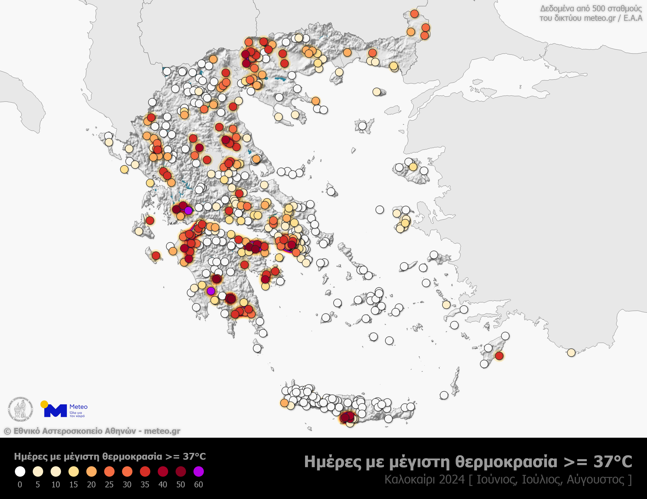Click the large map title about 37°C days
This screenshot has width=647, height=499.
pyautogui.click(x=468, y=462)
